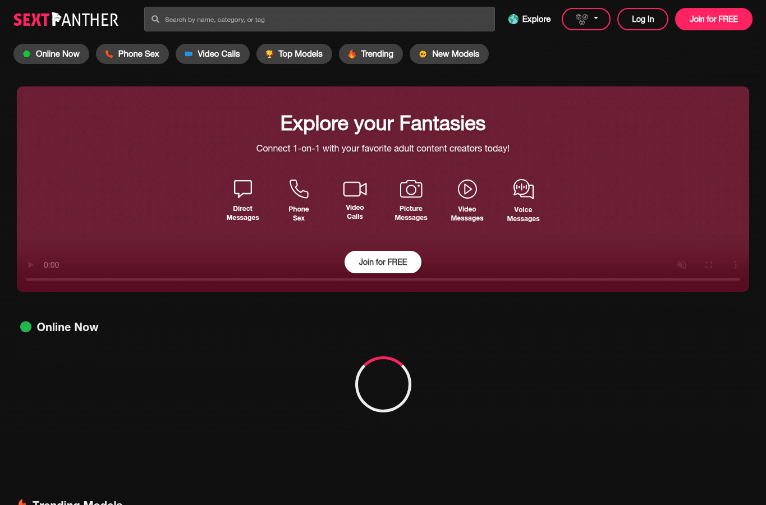Viewport: 766px width, 505px height.
Task: Select the Phone Sex handset icon
Action: coord(299,189)
